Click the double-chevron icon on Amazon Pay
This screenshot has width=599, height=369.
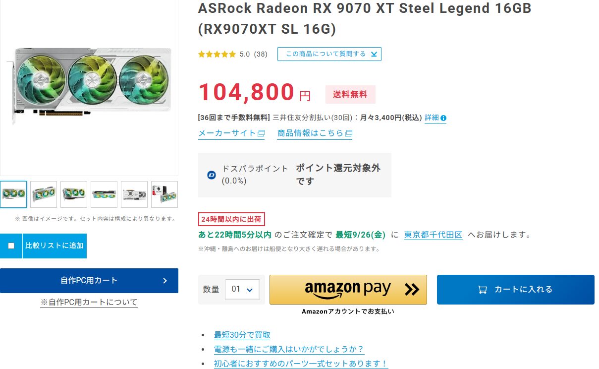412,289
